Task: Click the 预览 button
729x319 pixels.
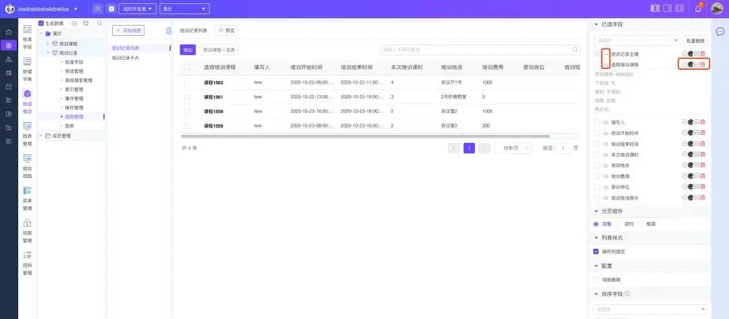Action: 226,30
